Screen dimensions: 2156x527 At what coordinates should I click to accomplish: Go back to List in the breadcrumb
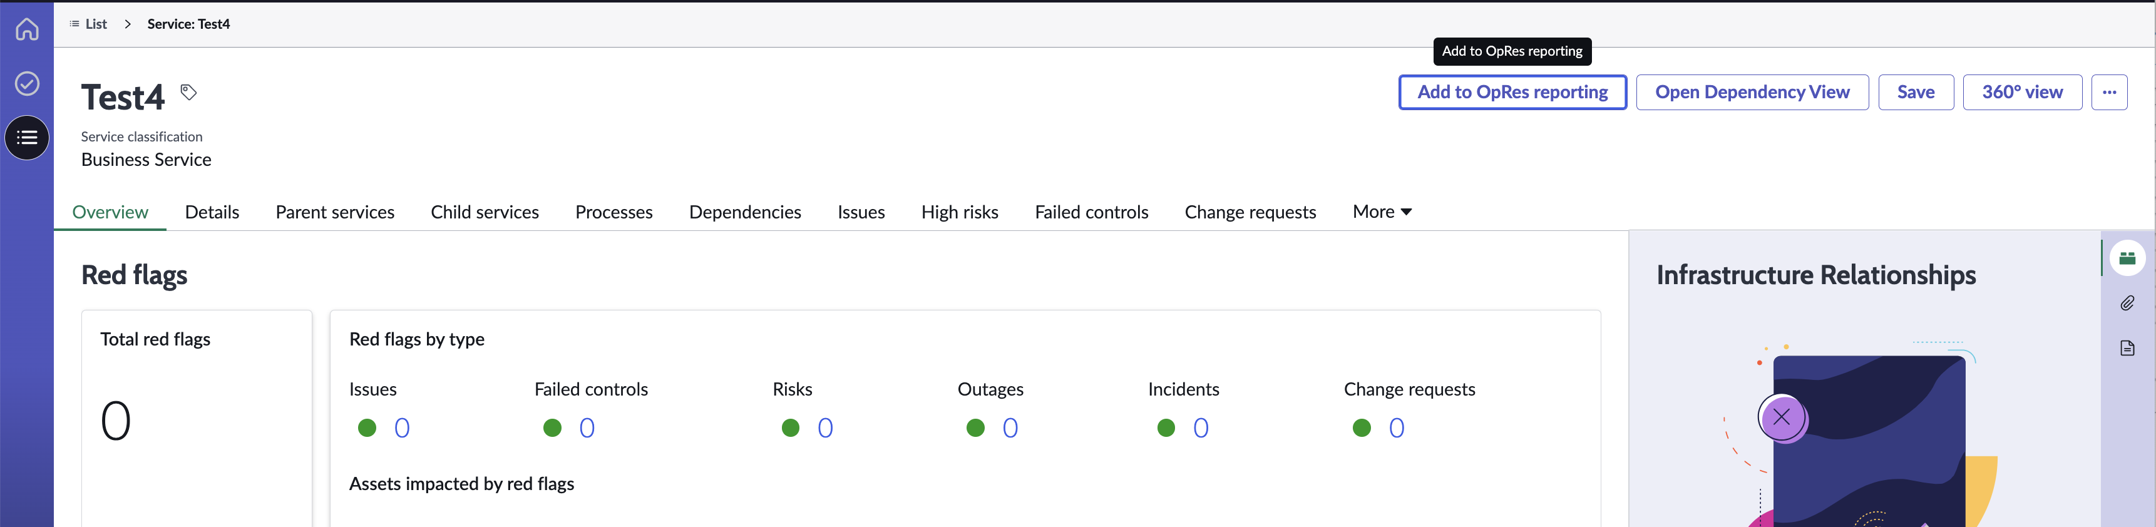tap(95, 24)
